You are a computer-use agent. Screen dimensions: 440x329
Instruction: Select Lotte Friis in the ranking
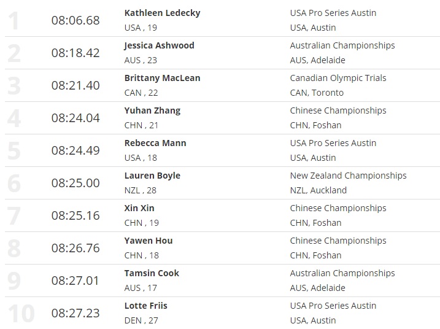145,306
